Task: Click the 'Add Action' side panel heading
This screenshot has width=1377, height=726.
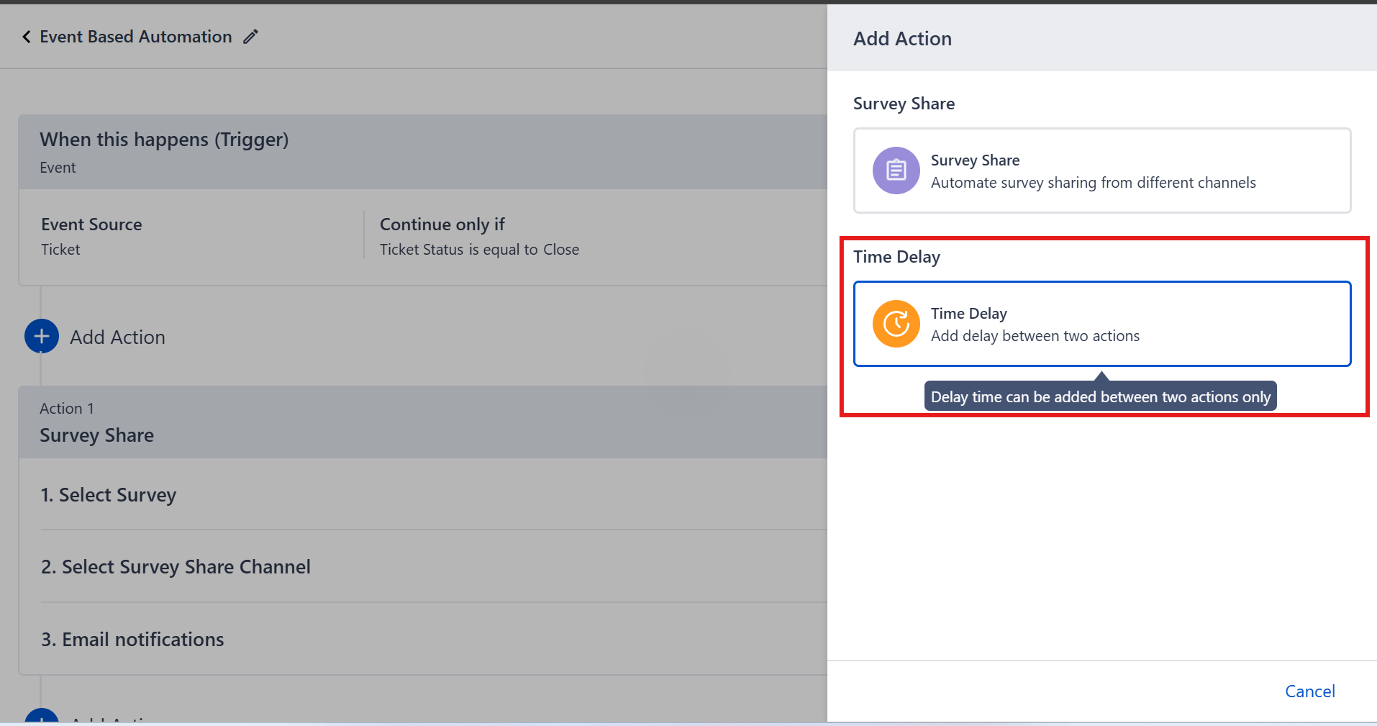Action: (902, 39)
